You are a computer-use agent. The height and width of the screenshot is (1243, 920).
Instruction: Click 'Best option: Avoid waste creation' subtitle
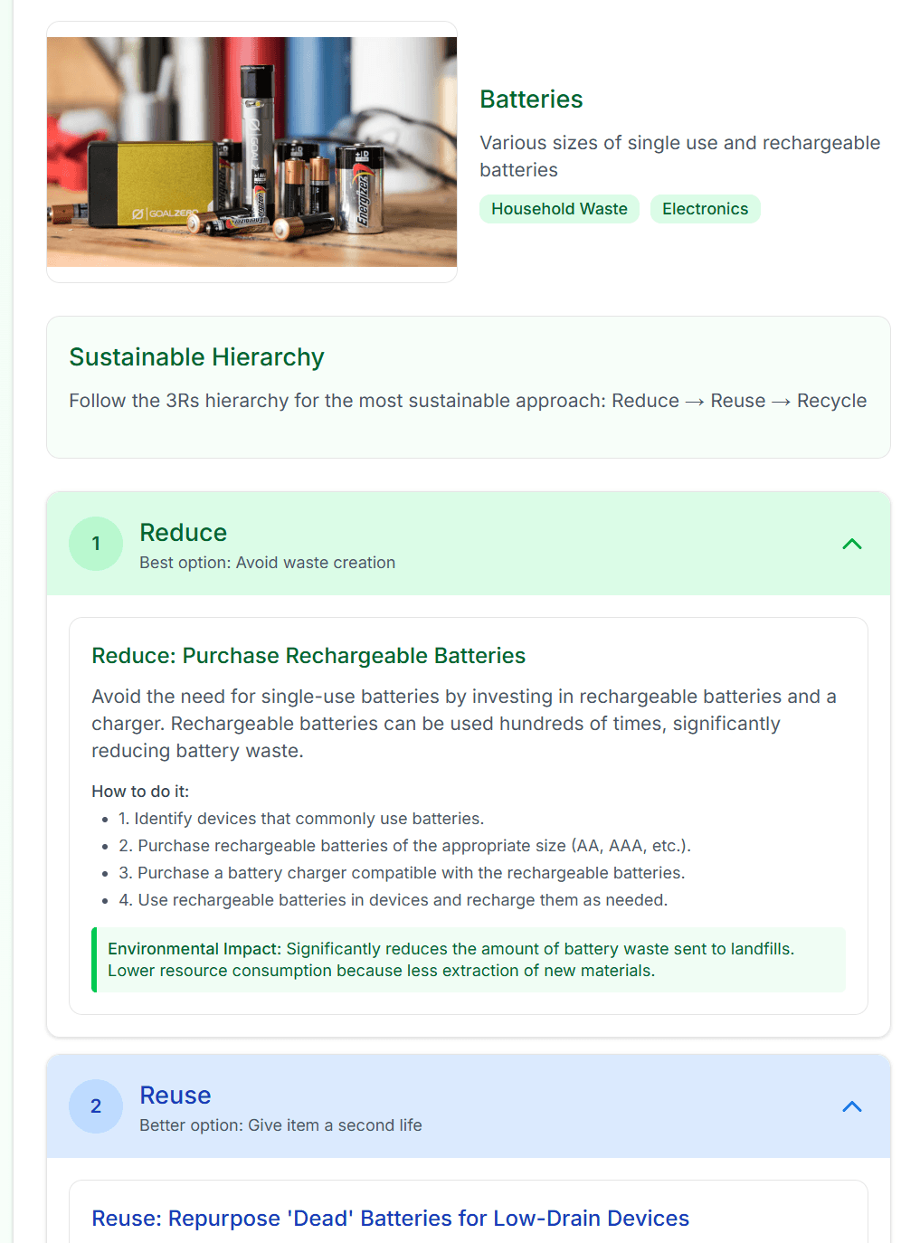(267, 563)
